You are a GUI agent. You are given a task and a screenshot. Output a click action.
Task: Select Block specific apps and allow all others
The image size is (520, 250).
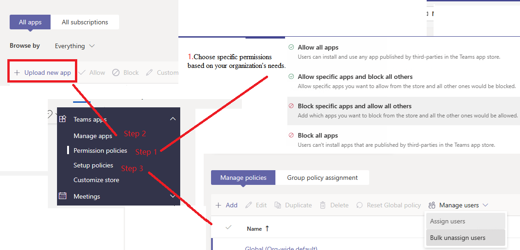(404, 111)
